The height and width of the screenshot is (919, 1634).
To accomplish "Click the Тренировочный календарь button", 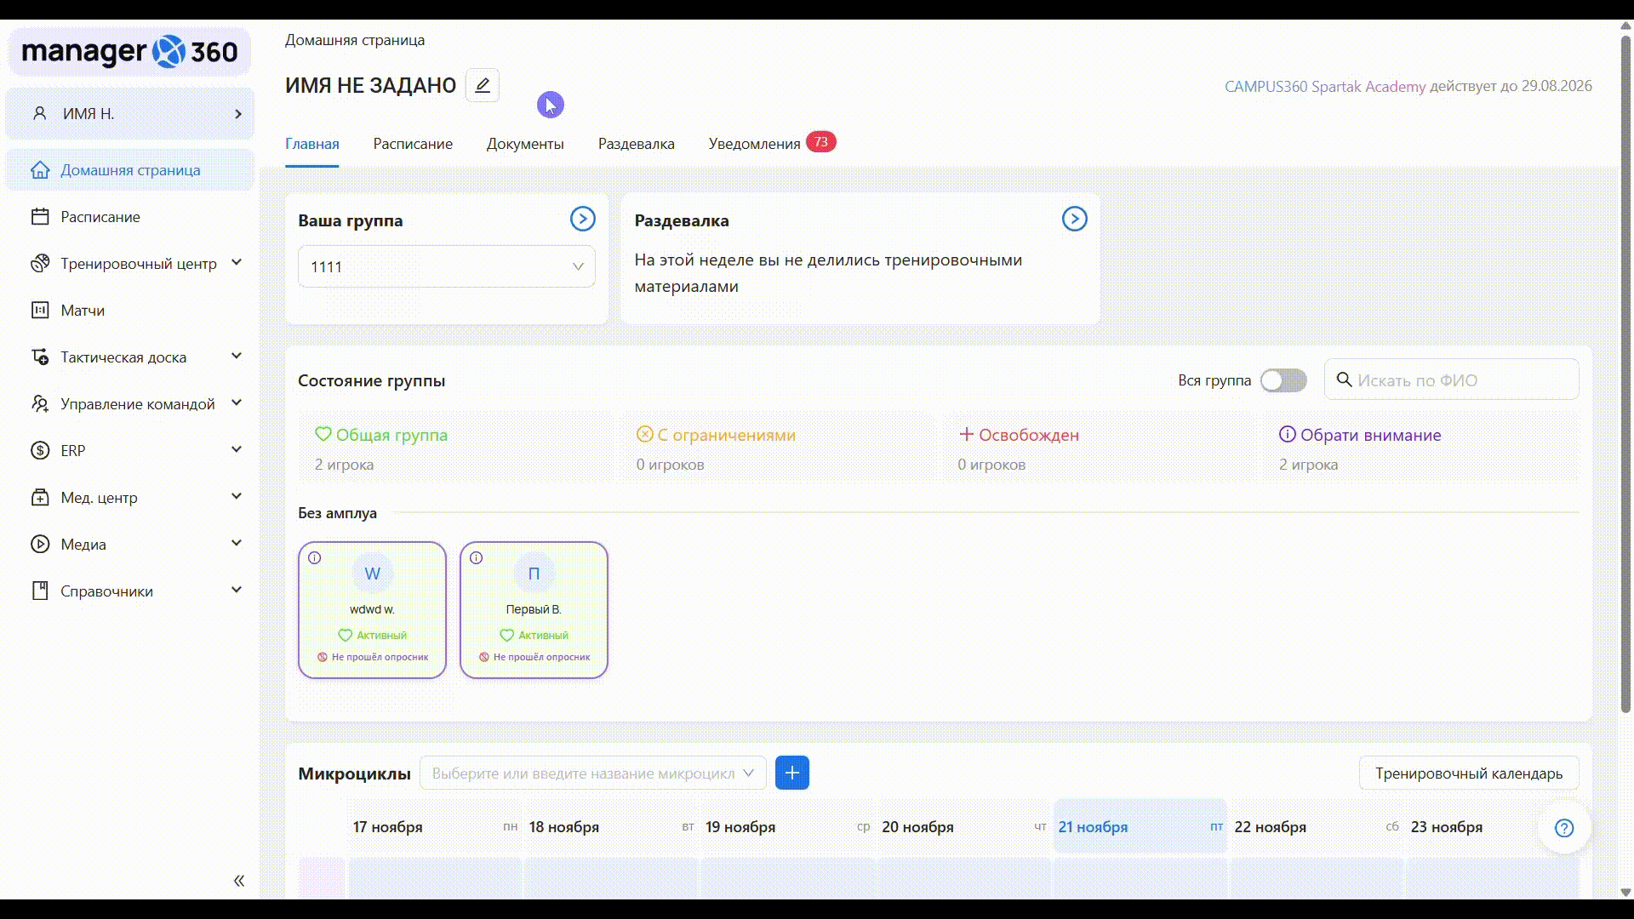I will tap(1468, 773).
